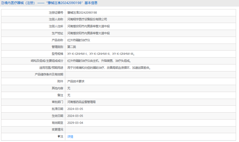Select registration number 豫械注准20242090198 in the table

(x=82, y=13)
